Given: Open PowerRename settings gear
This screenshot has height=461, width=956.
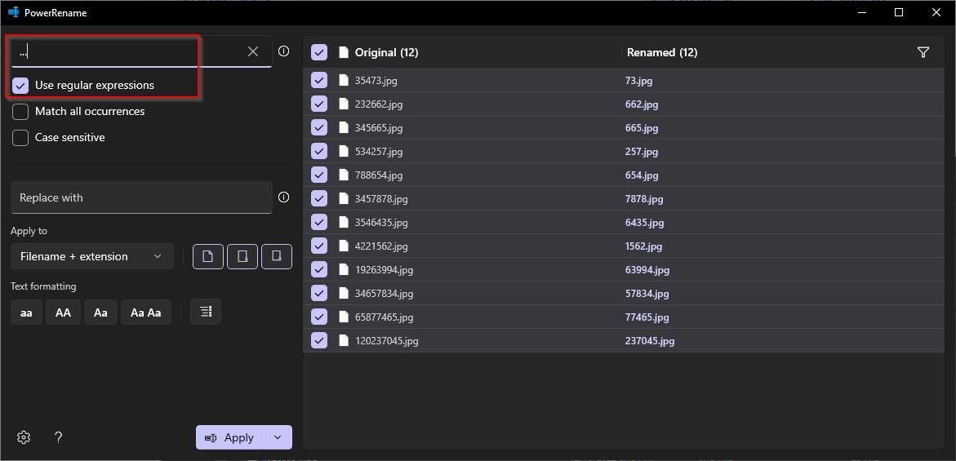Looking at the screenshot, I should coord(24,437).
